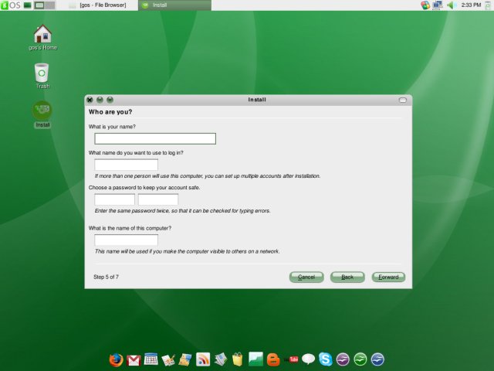Open the documents pencil icon in dock

pyautogui.click(x=168, y=360)
